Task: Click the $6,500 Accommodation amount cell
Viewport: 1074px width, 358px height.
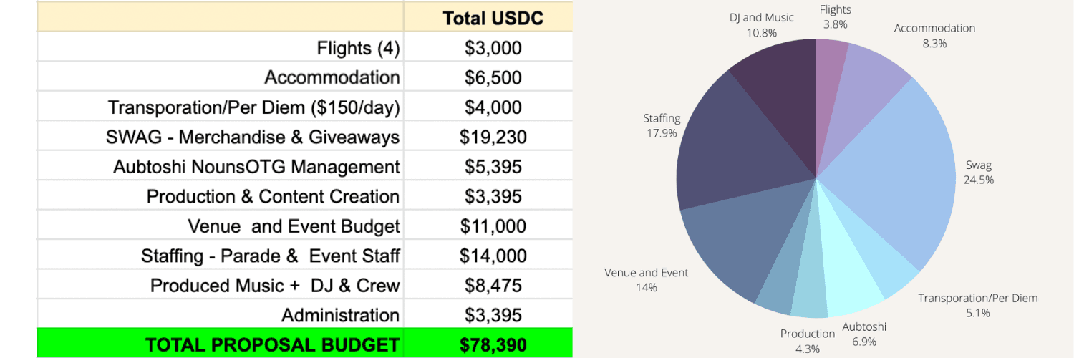Action: click(x=493, y=77)
